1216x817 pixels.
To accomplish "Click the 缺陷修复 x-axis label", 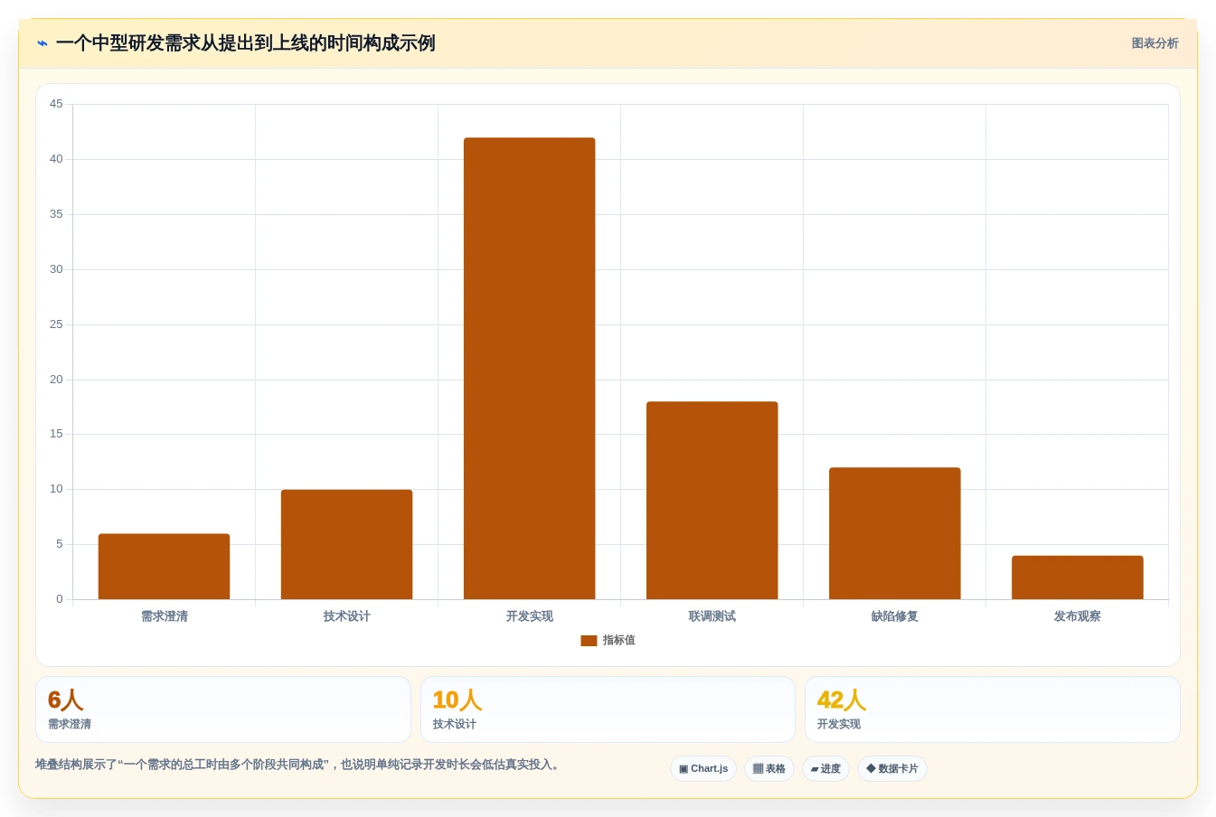I will (895, 616).
